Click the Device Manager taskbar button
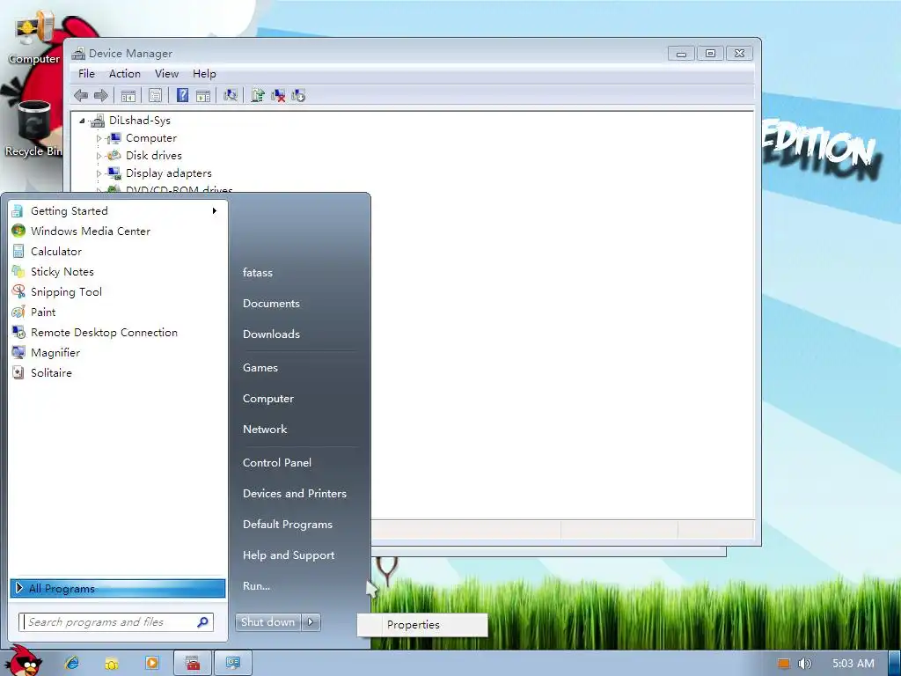 [x=232, y=663]
